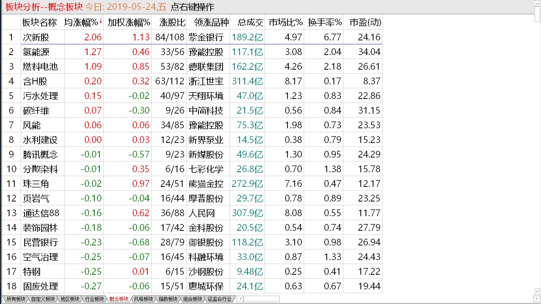The image size is (541, 304).
Task: Click leading stock 能猫金控
Action: (206, 184)
